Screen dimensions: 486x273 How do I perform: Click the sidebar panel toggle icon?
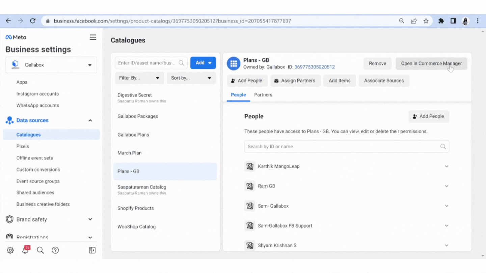click(x=92, y=250)
